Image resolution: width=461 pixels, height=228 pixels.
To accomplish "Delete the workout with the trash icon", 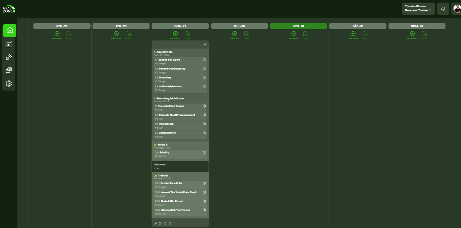I will [170, 224].
